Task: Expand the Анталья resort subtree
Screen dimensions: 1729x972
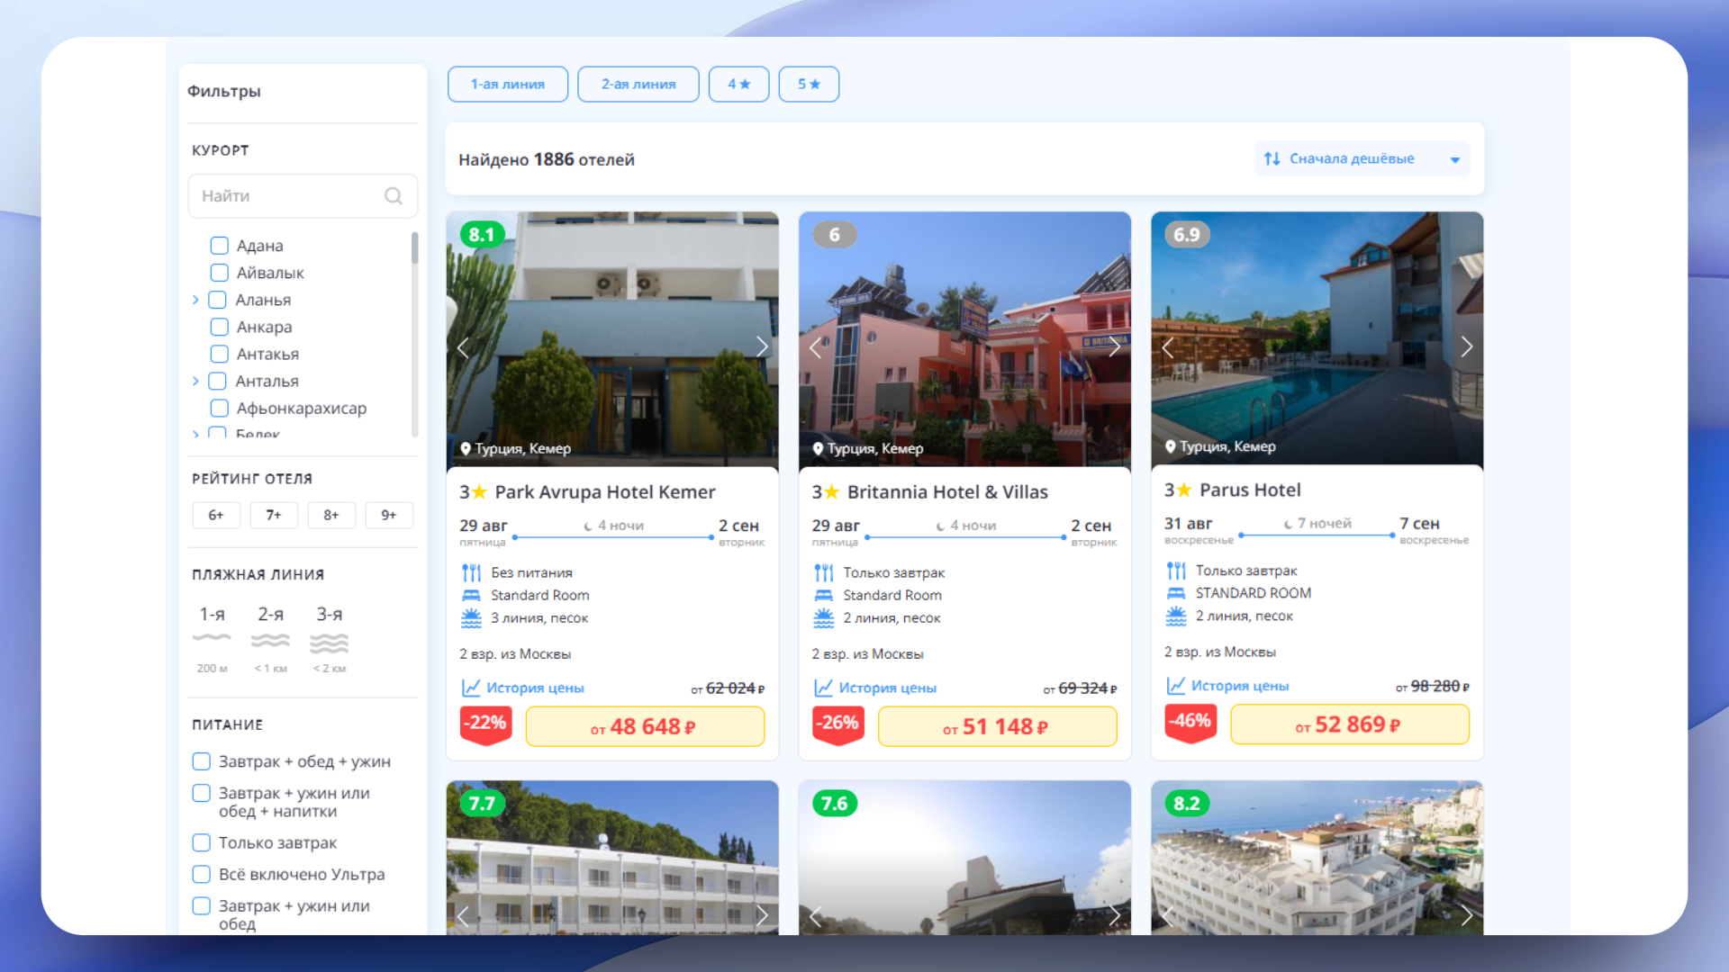Action: coord(195,382)
